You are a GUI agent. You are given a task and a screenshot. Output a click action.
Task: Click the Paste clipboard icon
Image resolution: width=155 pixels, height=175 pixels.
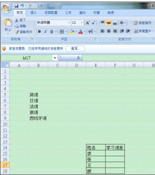8,22
